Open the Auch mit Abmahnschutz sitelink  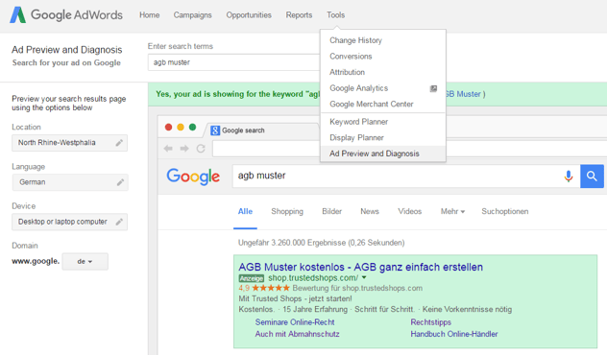pyautogui.click(x=297, y=334)
